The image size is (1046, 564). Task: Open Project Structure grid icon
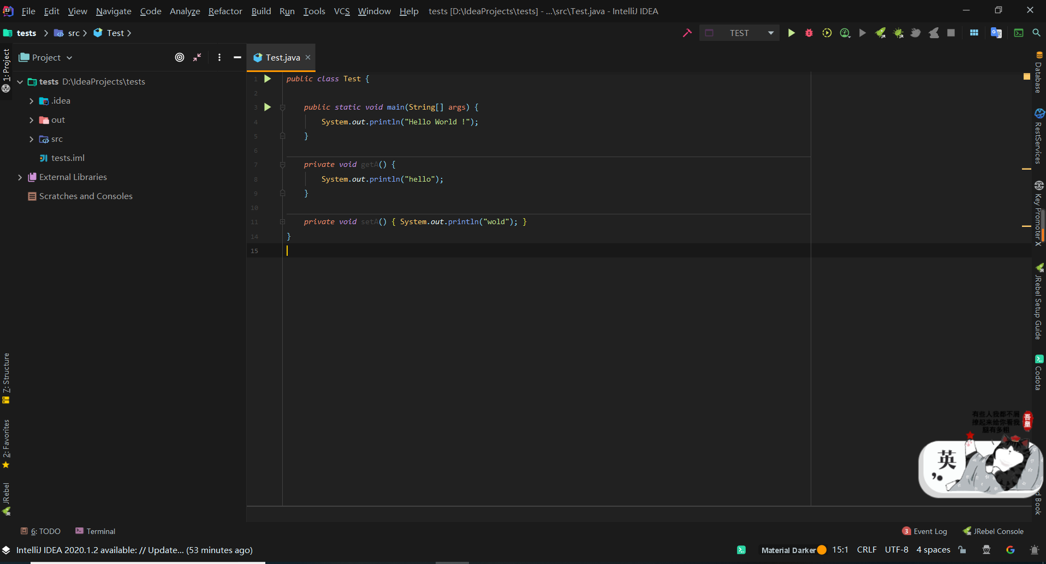[974, 33]
